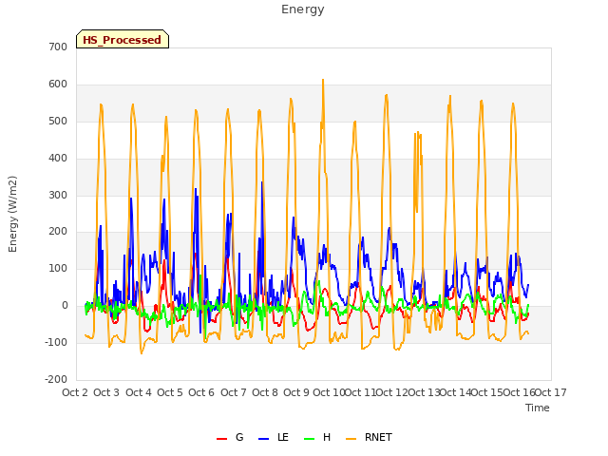Click the G legend entry
Screen dimensions: 608x456
[x=230, y=437]
